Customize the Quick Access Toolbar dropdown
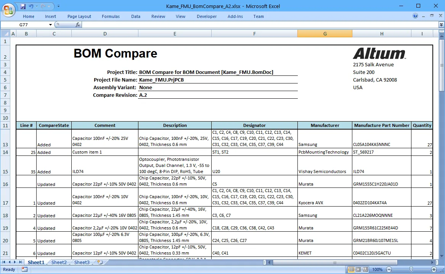 pos(58,6)
